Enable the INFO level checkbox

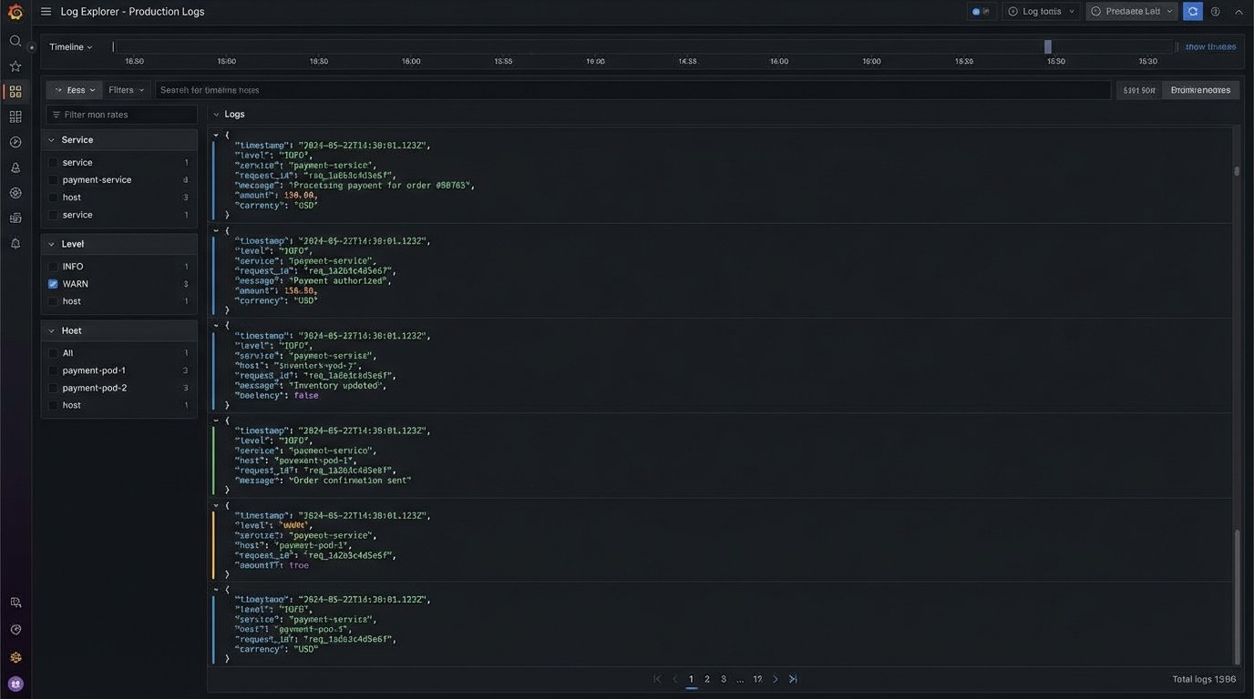pyautogui.click(x=53, y=266)
